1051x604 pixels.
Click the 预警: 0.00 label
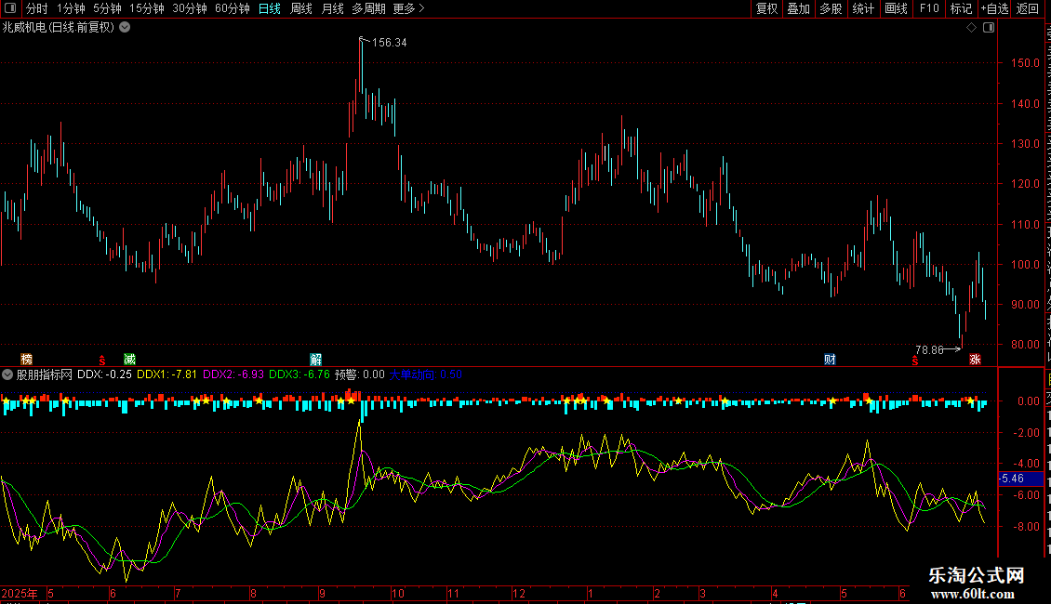(x=360, y=374)
